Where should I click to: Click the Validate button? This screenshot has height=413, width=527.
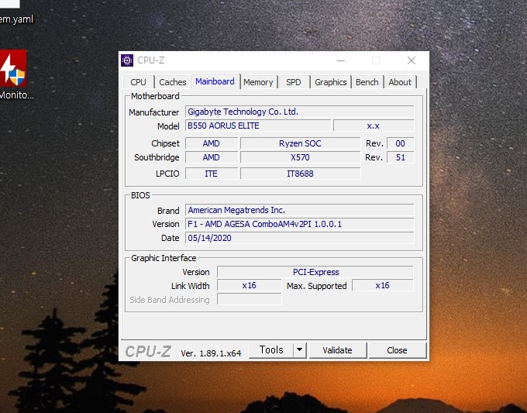click(x=337, y=350)
